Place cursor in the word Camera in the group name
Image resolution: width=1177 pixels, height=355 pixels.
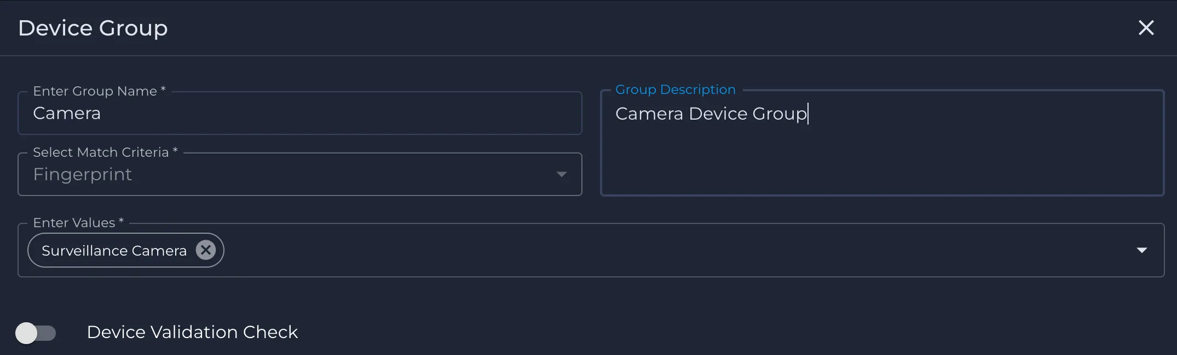point(67,114)
